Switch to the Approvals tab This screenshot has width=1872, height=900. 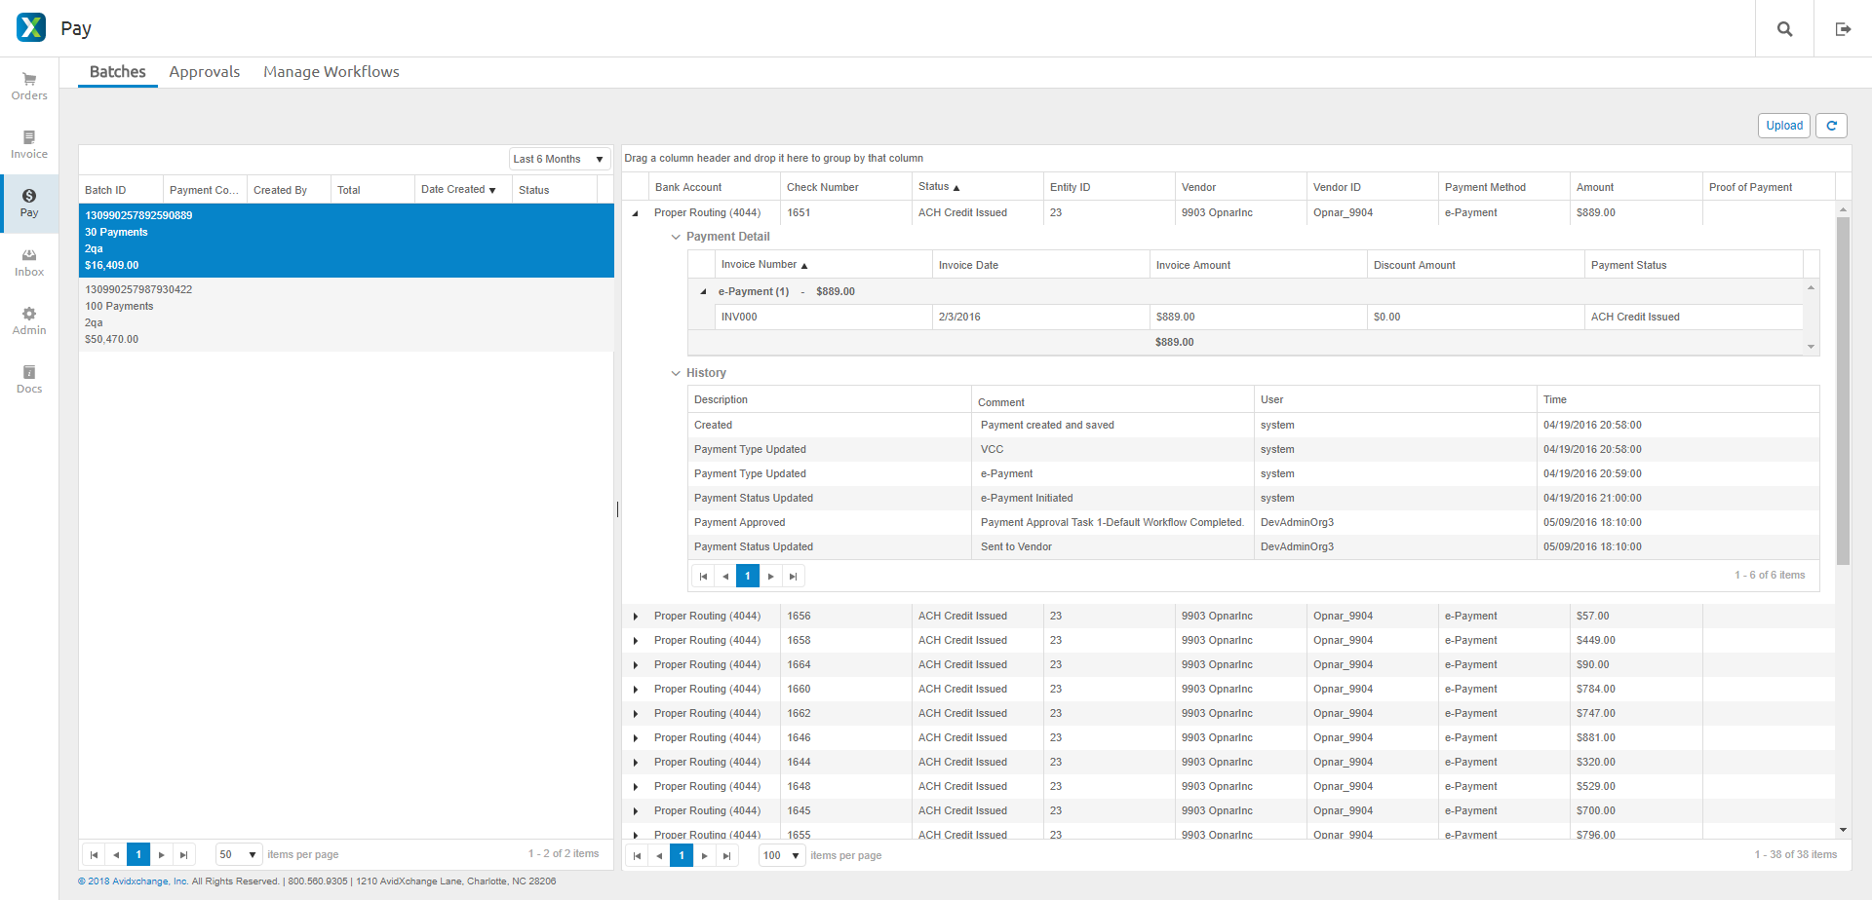click(x=205, y=71)
